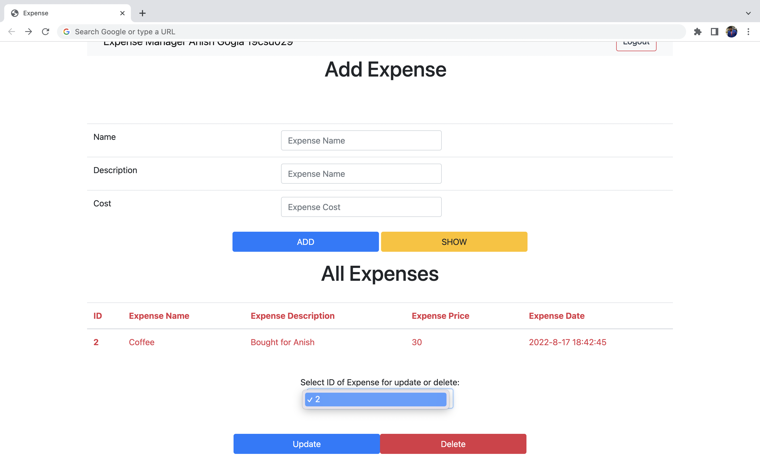
Task: Expand the tab search chevron
Action: coord(748,13)
